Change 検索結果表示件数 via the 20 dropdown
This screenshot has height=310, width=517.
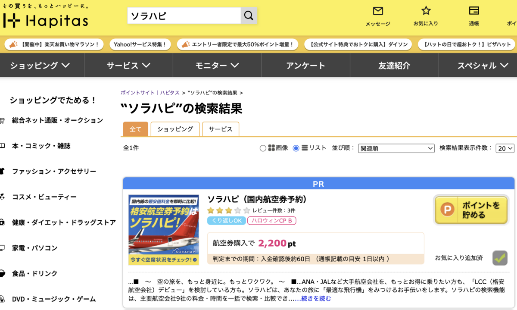505,148
